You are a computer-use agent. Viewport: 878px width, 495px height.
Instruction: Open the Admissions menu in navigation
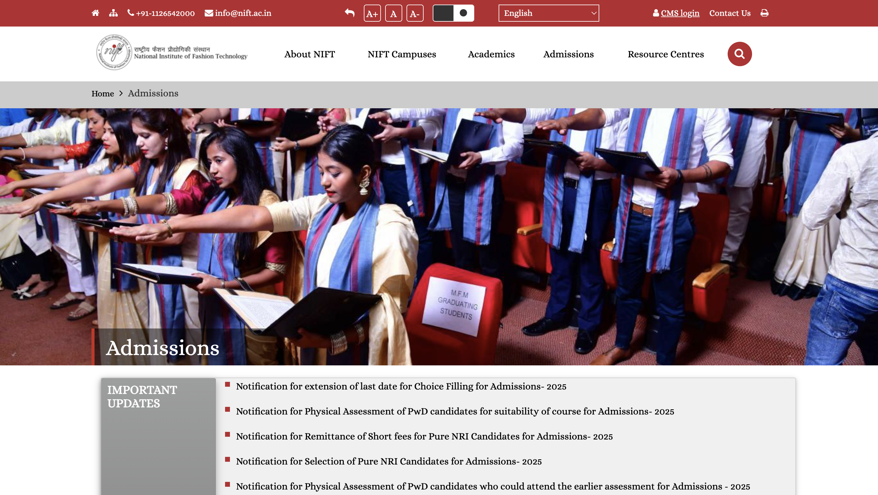[568, 54]
